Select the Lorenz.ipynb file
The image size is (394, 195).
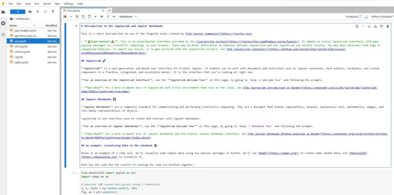tap(33, 52)
